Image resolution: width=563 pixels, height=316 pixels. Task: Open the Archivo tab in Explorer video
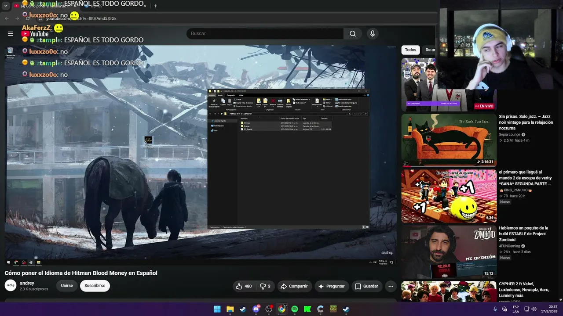[x=212, y=95]
